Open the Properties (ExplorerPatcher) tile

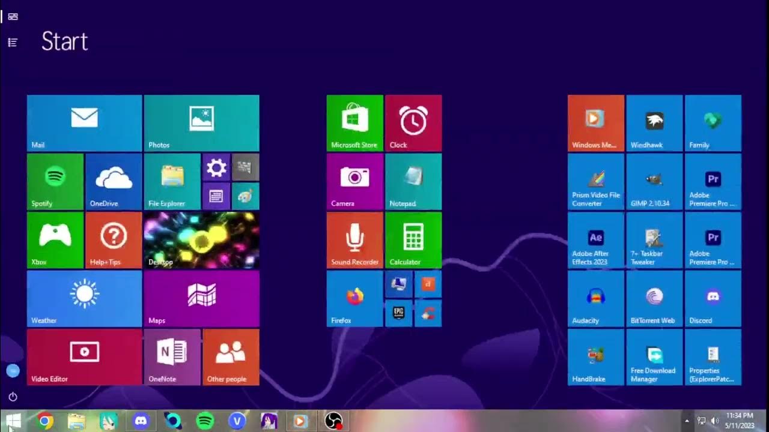[x=713, y=357]
